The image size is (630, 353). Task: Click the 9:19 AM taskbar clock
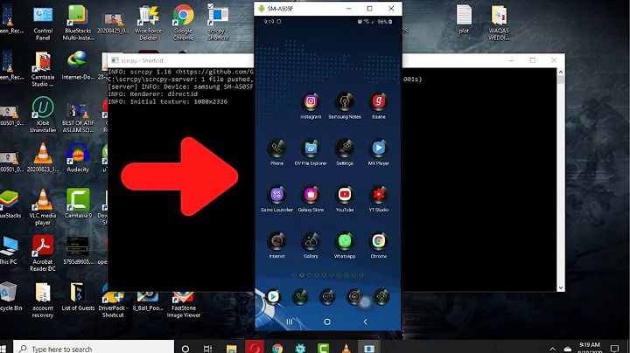pos(590,348)
